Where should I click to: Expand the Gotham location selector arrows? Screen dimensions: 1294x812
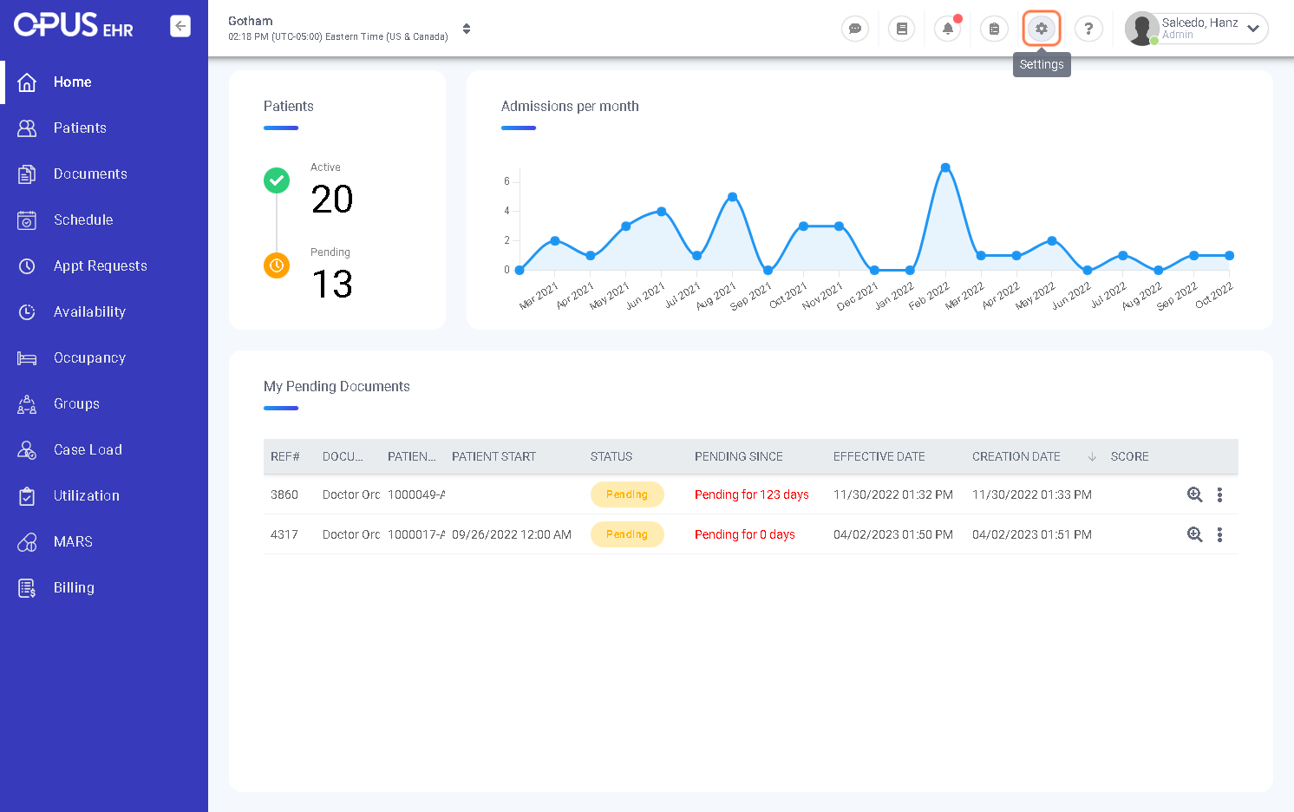click(467, 29)
